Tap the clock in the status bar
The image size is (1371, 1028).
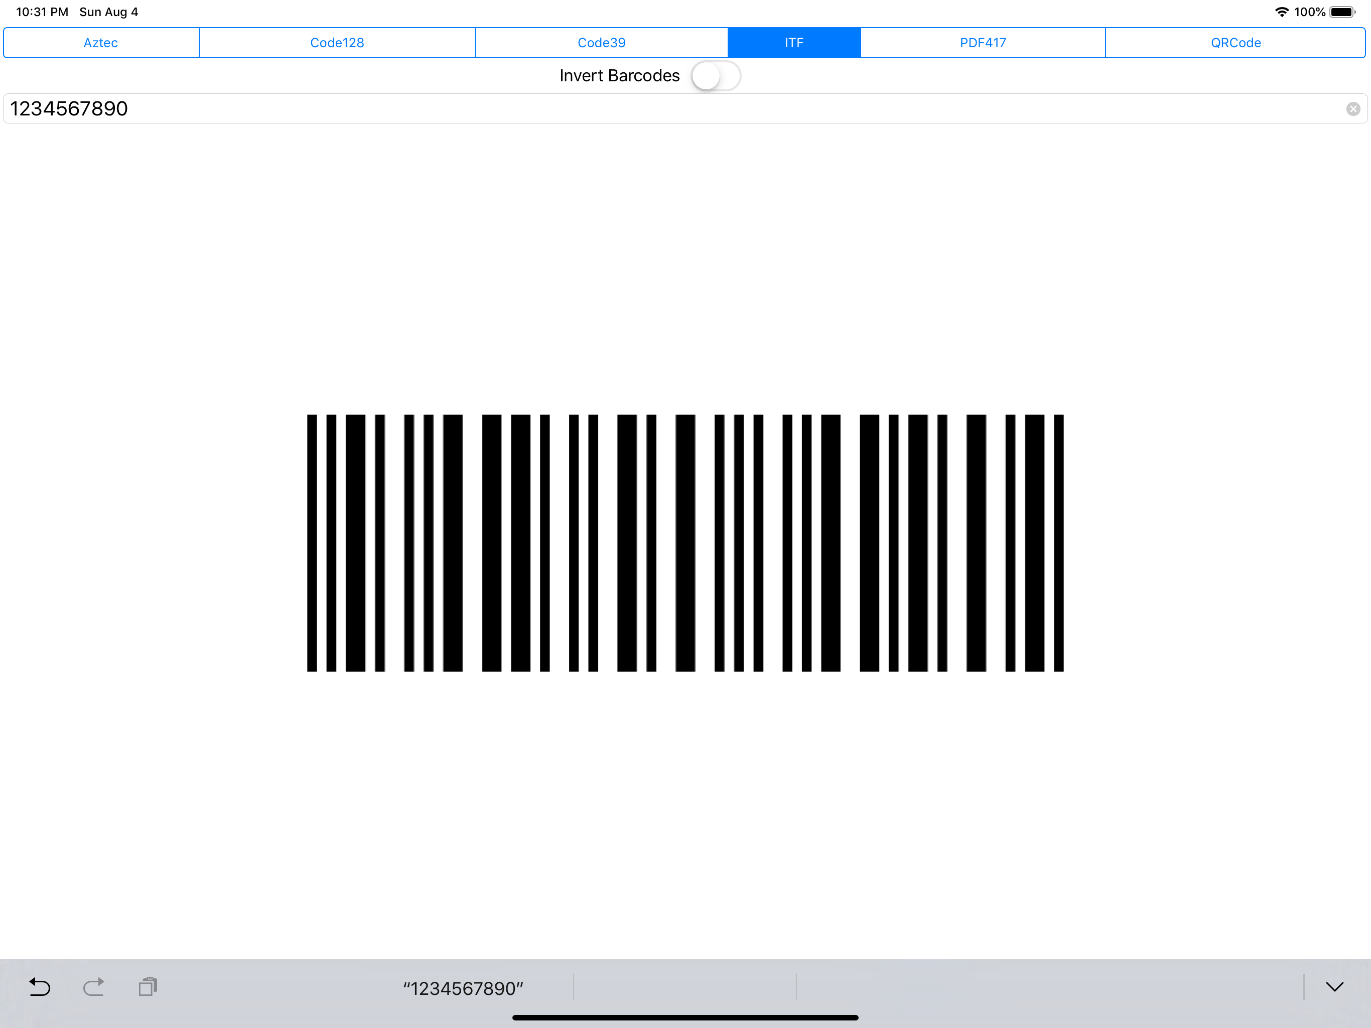click(x=41, y=11)
